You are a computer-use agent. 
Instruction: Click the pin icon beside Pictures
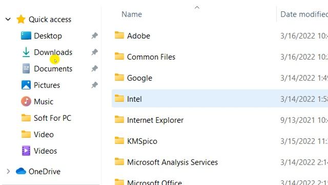[x=94, y=85]
